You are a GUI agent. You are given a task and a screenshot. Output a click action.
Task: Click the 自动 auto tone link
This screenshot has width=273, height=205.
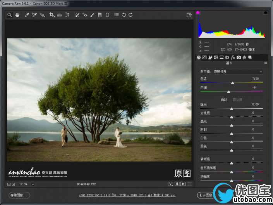tap(224, 99)
